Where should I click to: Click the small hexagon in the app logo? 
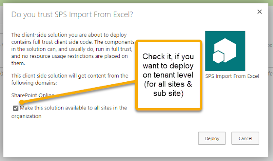218,57
